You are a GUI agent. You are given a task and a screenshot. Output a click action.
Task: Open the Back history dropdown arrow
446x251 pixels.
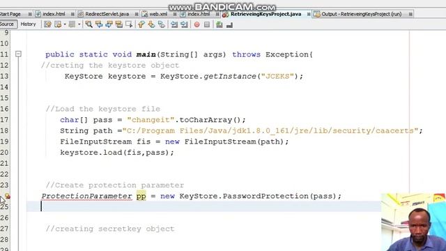(x=65, y=24)
